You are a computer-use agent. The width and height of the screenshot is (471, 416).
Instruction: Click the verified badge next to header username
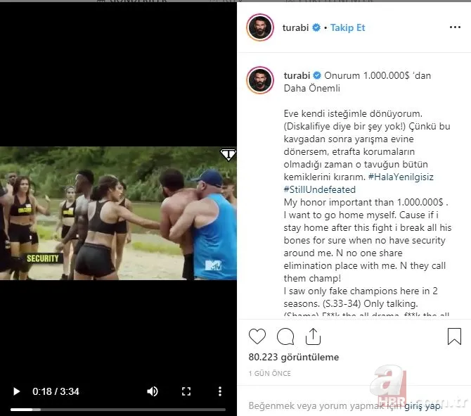click(x=316, y=27)
